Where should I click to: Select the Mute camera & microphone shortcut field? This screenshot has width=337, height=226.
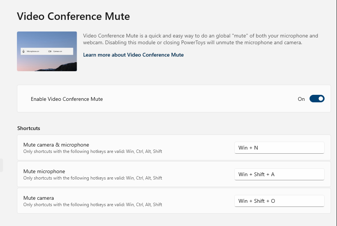[279, 148]
